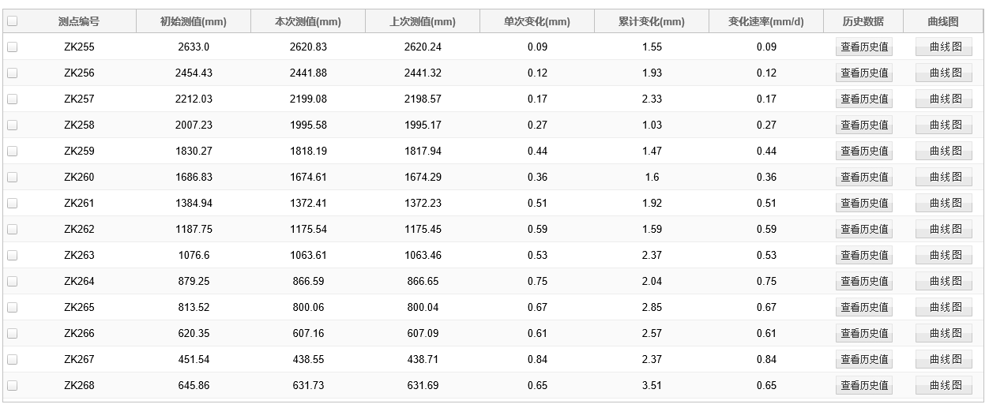Image resolution: width=989 pixels, height=408 pixels.
Task: Open the 曲线图 chart for ZK267
Action: point(944,360)
